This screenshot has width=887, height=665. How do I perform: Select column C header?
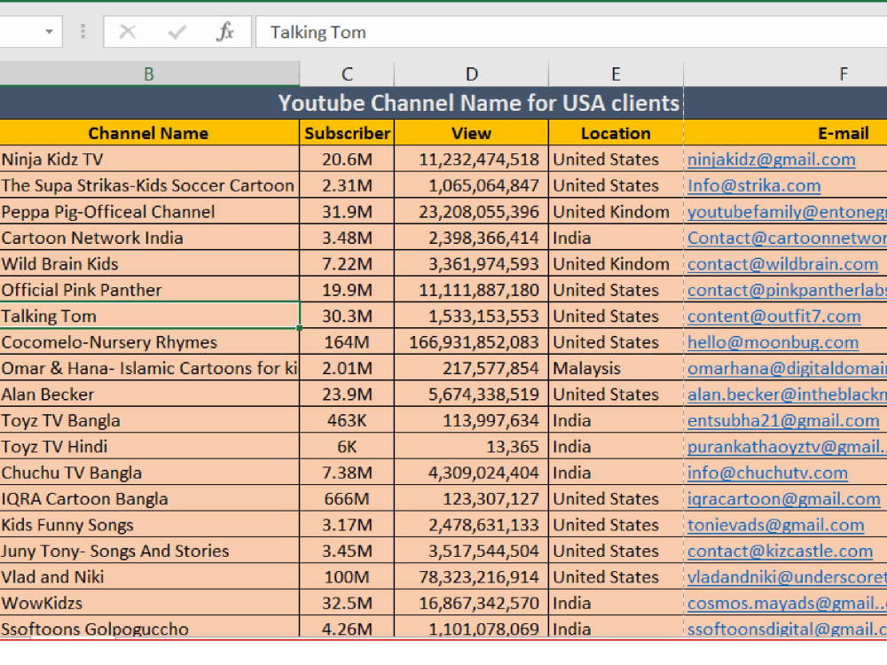(347, 74)
